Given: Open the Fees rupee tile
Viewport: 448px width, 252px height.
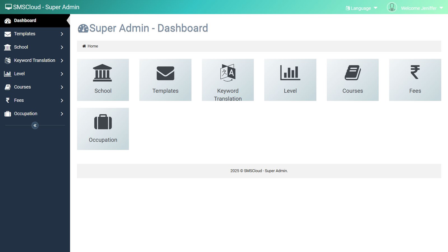Looking at the screenshot, I should pos(415,80).
